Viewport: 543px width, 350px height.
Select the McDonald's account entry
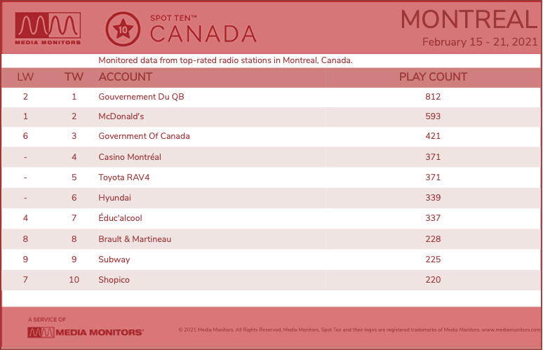click(x=121, y=116)
